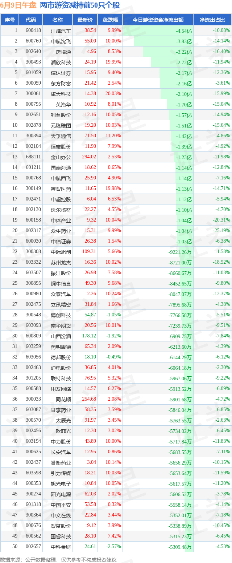This screenshot has height=563, width=232.
Task: Click the stock name 中信证券
Action: tap(61, 242)
